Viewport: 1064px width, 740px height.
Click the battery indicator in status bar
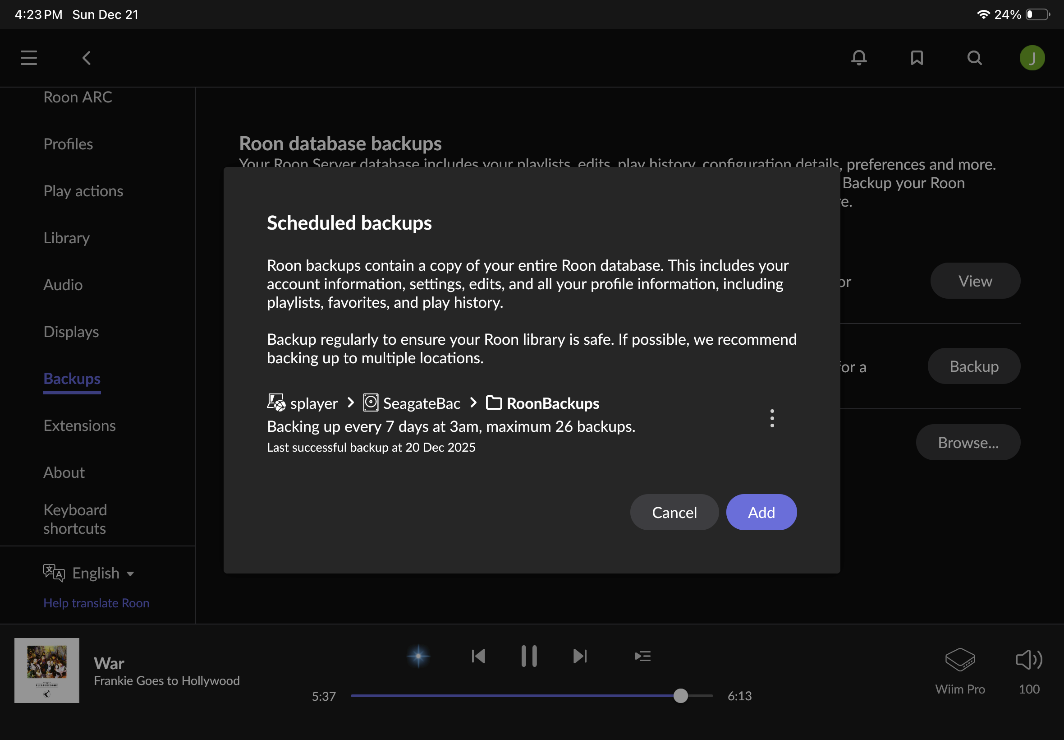coord(1037,14)
